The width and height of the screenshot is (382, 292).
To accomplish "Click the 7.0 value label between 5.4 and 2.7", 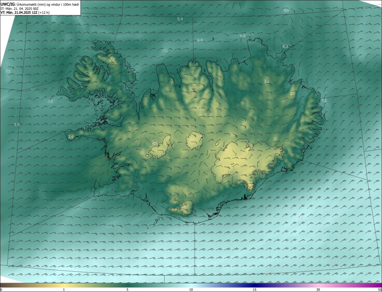I will coord(165,50).
